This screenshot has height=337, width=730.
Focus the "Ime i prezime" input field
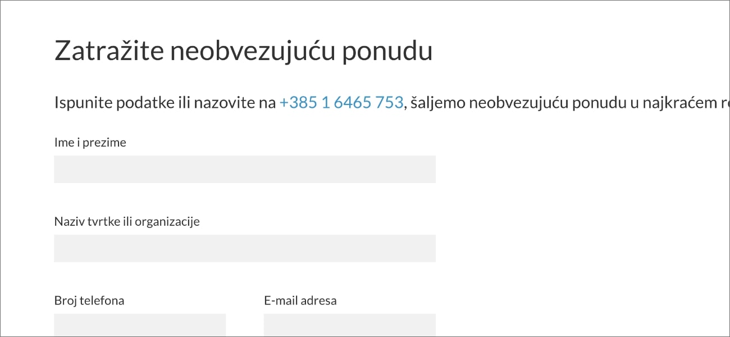tap(244, 169)
